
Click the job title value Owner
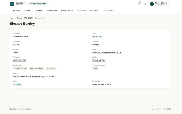16,52
